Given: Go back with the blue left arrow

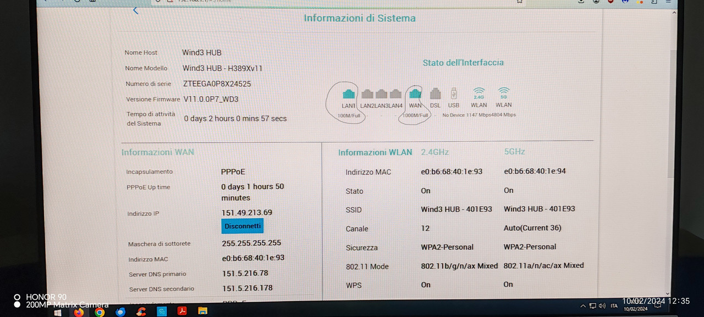Looking at the screenshot, I should (135, 10).
